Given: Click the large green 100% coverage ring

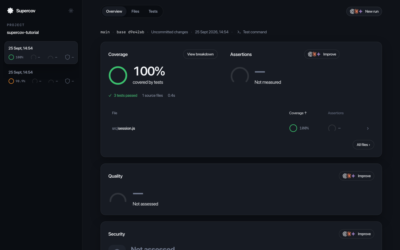Looking at the screenshot, I should (118, 75).
